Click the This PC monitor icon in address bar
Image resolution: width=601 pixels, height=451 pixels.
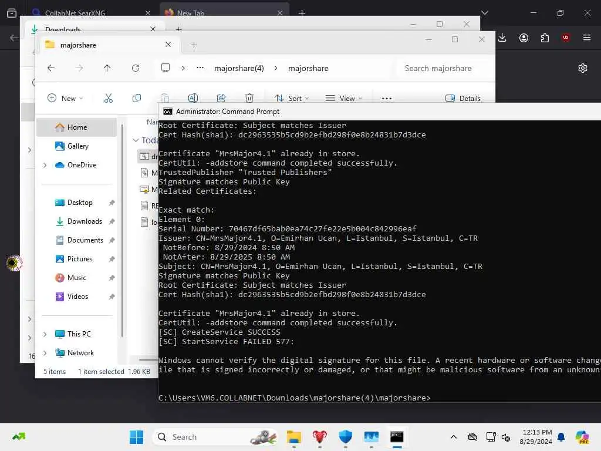[165, 68]
